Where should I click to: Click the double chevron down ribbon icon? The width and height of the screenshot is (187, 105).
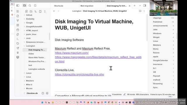coord(18,52)
